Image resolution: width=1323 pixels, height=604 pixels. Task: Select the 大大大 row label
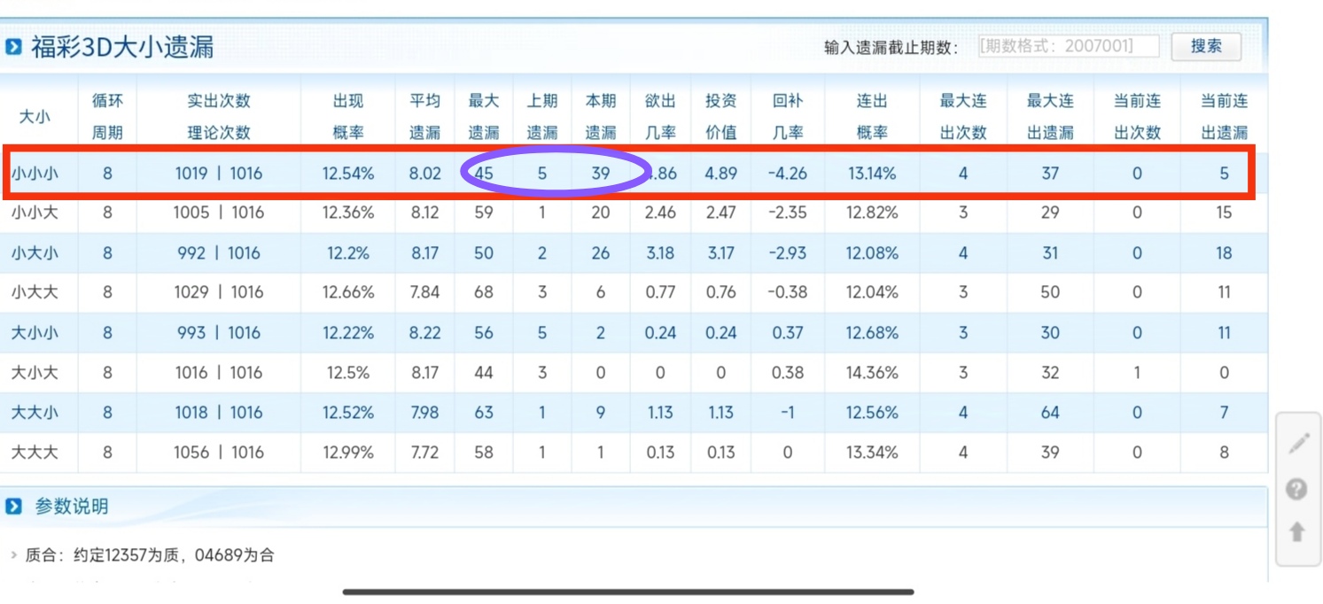pos(34,453)
